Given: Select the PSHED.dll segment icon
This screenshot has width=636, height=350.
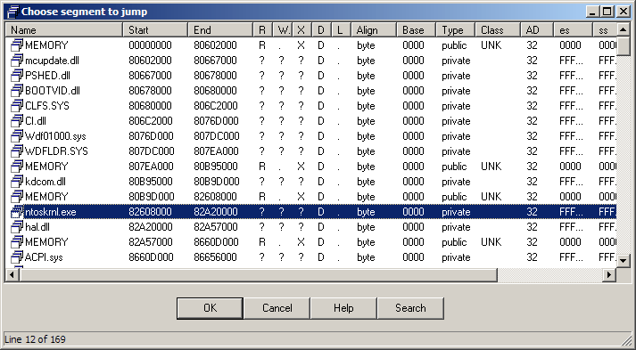Looking at the screenshot, I should (17, 76).
